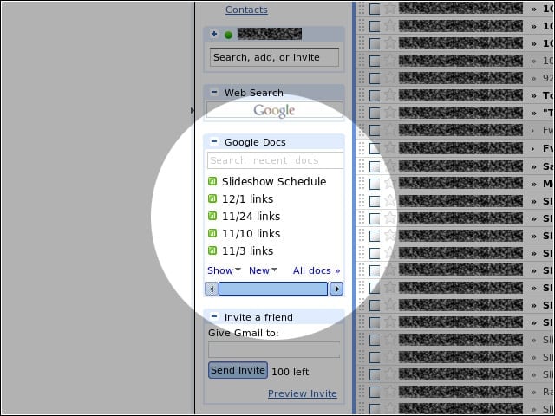Star the email row starting with "To"
Screen dimensions: 555x416
[390, 95]
